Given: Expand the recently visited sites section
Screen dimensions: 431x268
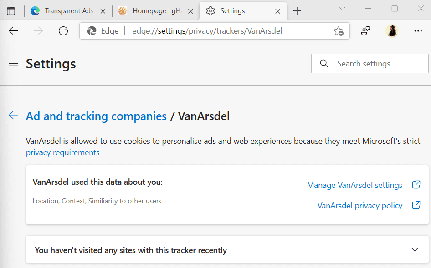Looking at the screenshot, I should (415, 249).
